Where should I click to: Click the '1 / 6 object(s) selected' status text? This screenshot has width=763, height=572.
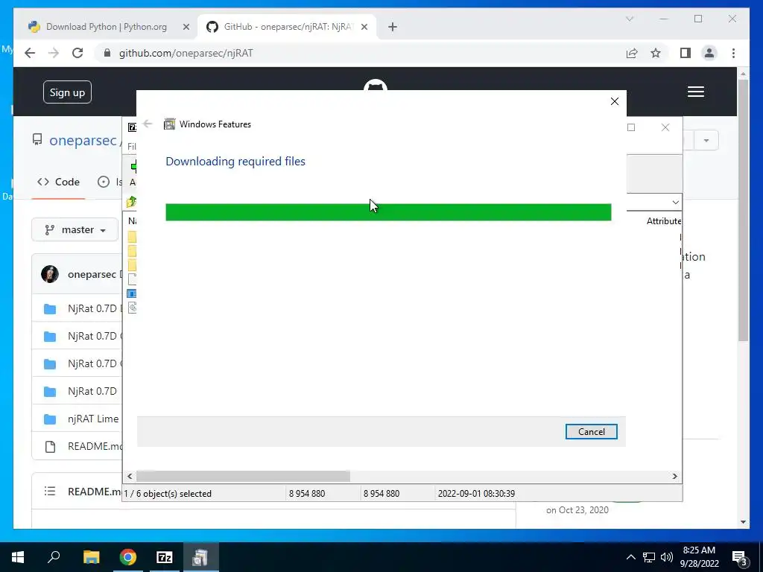pyautogui.click(x=168, y=493)
